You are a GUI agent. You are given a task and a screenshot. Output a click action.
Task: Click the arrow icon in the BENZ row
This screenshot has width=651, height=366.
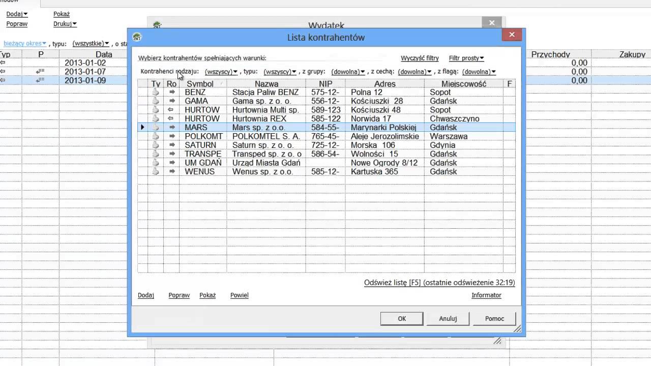(x=172, y=93)
